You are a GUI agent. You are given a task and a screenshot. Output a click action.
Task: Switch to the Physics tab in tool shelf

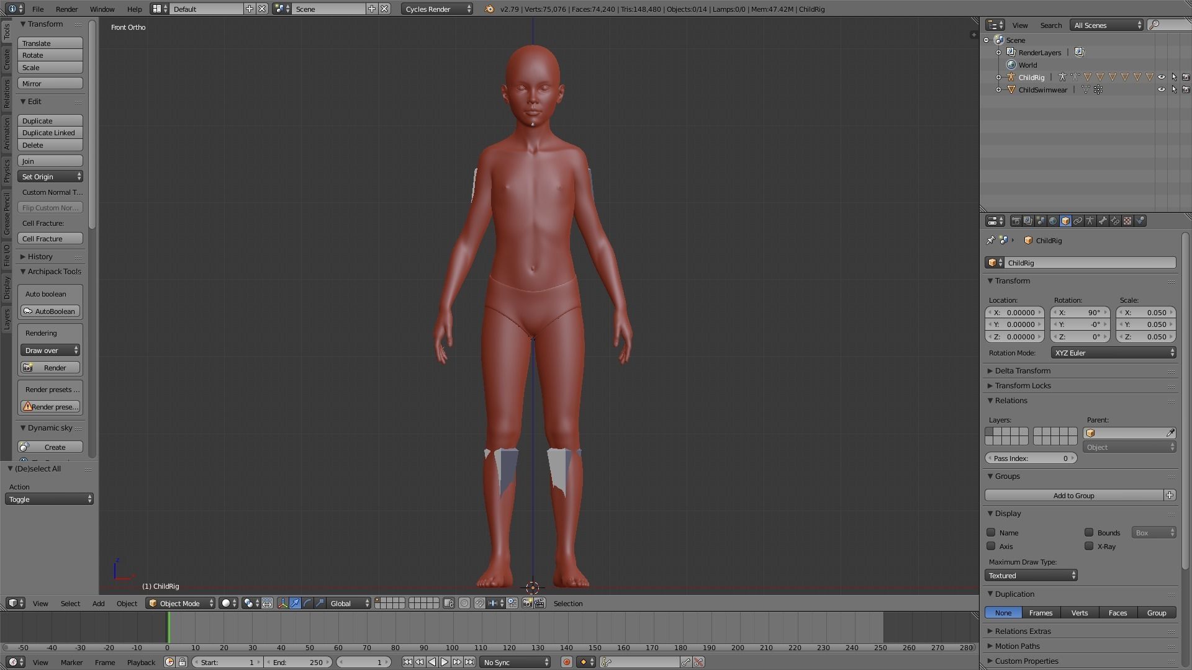point(6,171)
